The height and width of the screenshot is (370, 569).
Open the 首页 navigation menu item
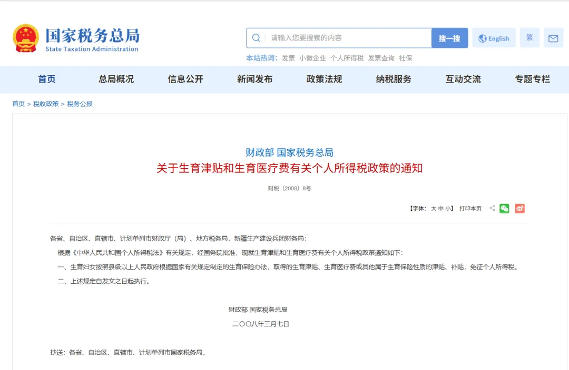(47, 79)
